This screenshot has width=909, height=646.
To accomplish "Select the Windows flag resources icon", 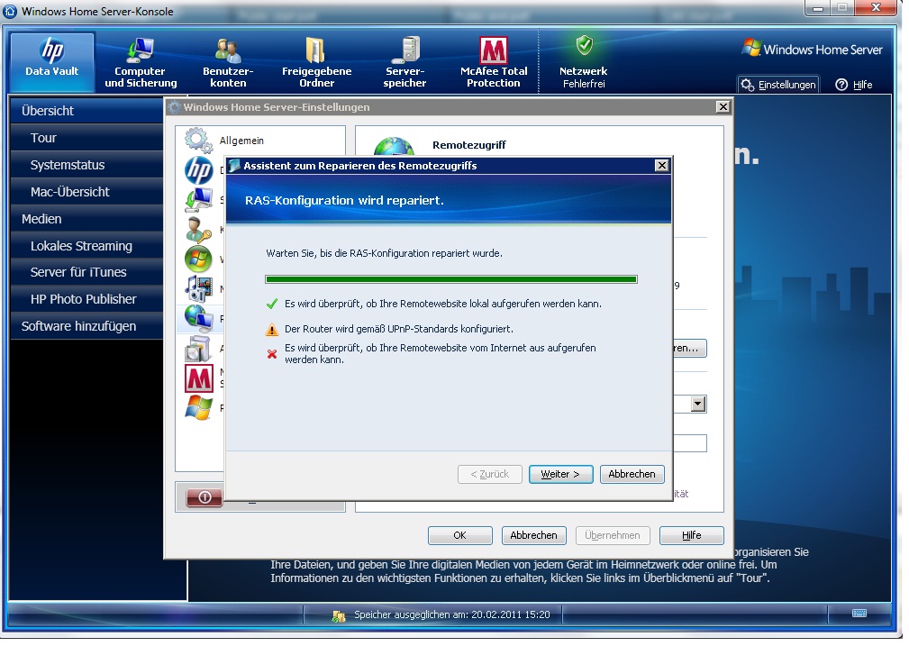I will point(199,407).
